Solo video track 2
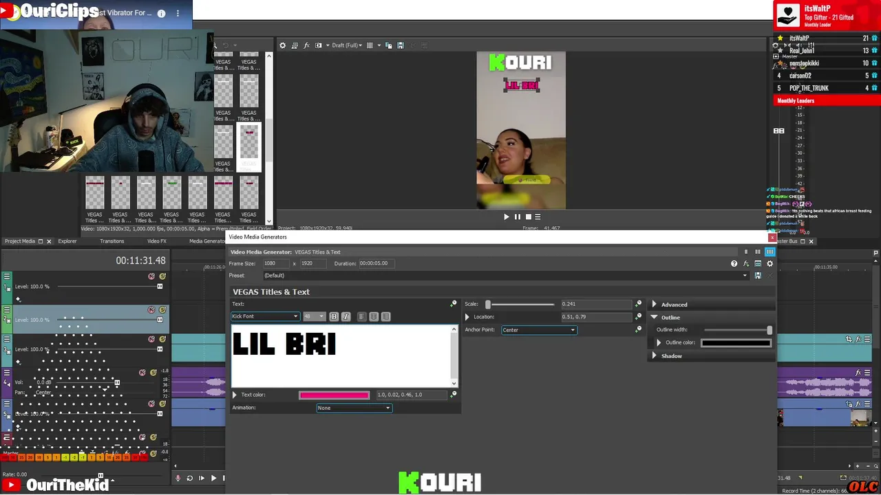Viewport: 881px width, 495px height. tap(162, 310)
